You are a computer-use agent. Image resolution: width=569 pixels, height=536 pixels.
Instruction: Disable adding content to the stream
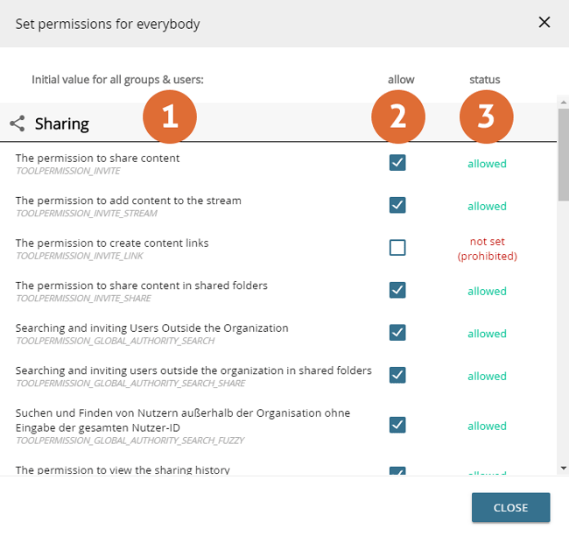tap(397, 205)
